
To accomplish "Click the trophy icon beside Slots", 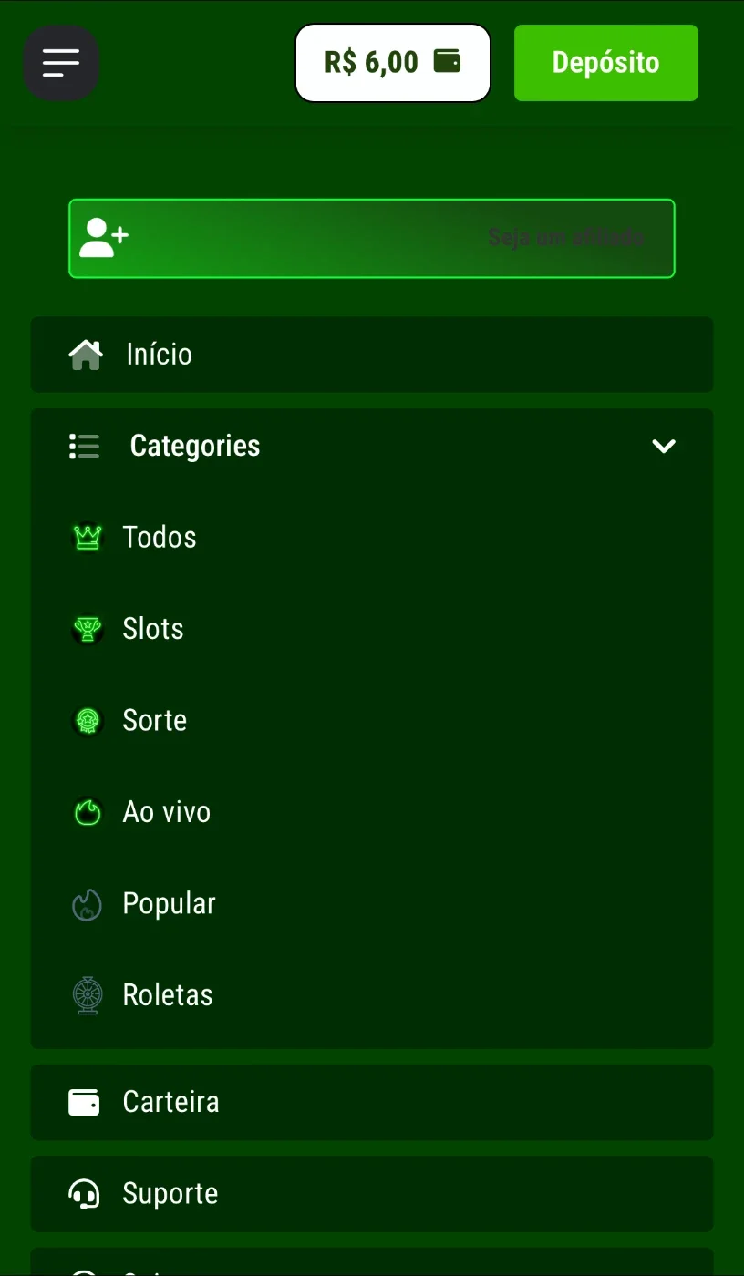I will [x=88, y=629].
